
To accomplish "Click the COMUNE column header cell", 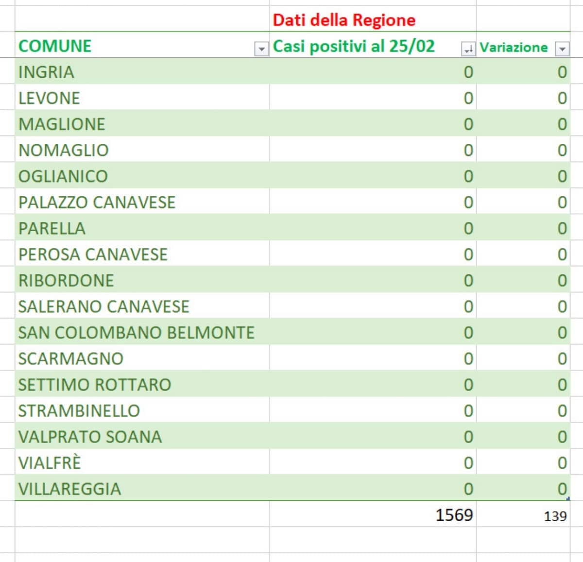I will coord(55,46).
